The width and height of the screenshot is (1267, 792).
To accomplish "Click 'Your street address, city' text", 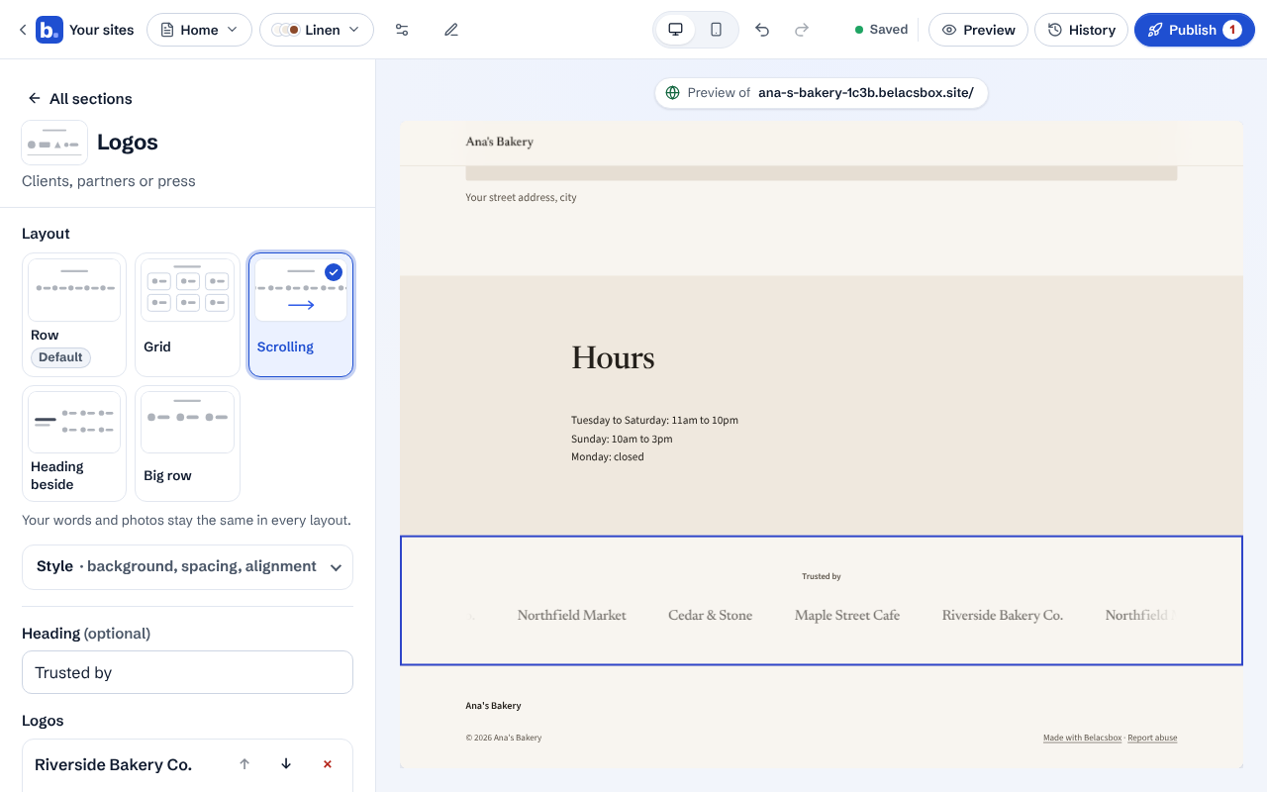I will click(522, 197).
